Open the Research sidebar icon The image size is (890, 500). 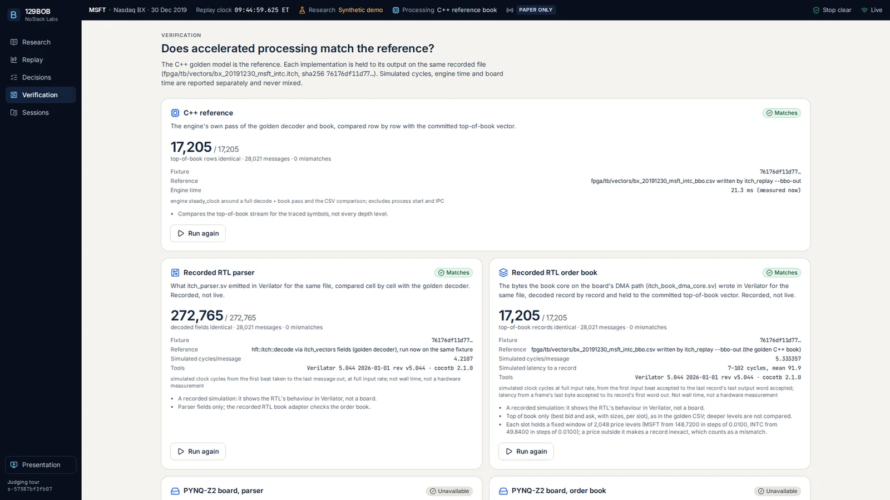pyautogui.click(x=14, y=42)
